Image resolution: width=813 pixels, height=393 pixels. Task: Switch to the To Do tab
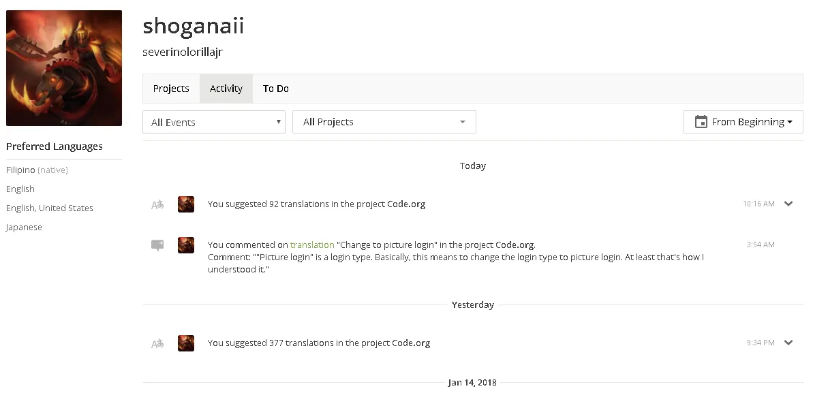(276, 89)
